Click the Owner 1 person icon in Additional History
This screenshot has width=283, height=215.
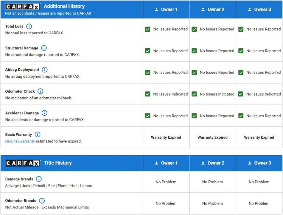pos(156,10)
